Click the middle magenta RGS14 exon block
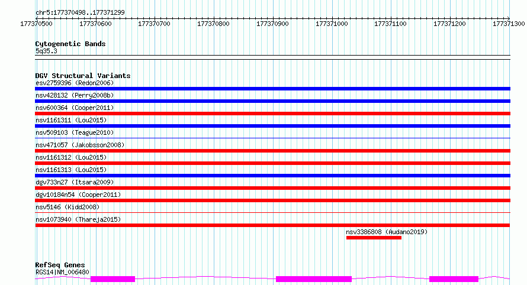 point(314,279)
